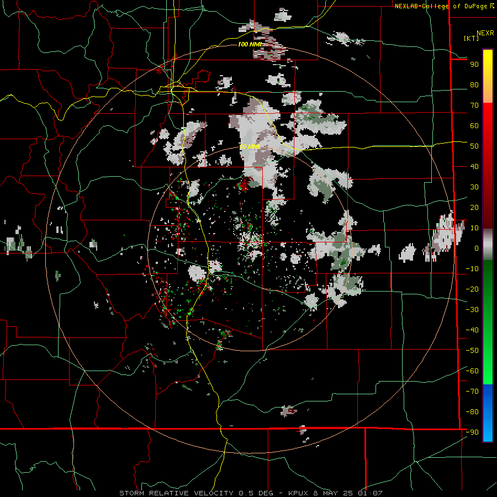Click the -70 value on velocity scale
Viewport: 497px width, 497px height.
472,392
